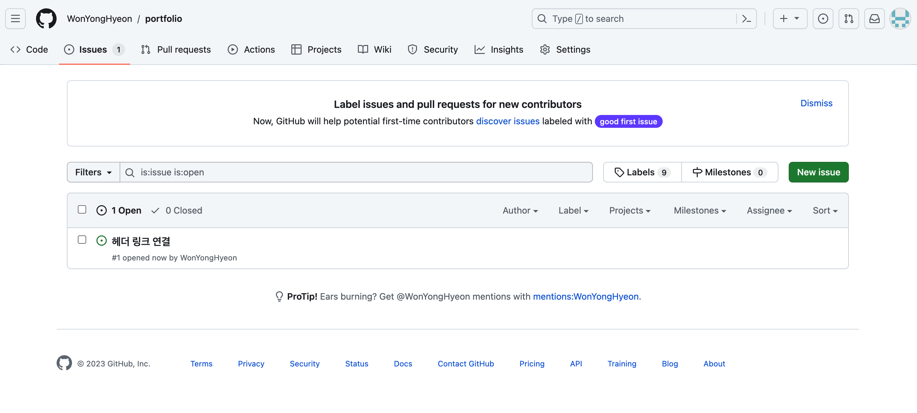
Task: Open the issue 헤더 링크 연결
Action: point(141,241)
